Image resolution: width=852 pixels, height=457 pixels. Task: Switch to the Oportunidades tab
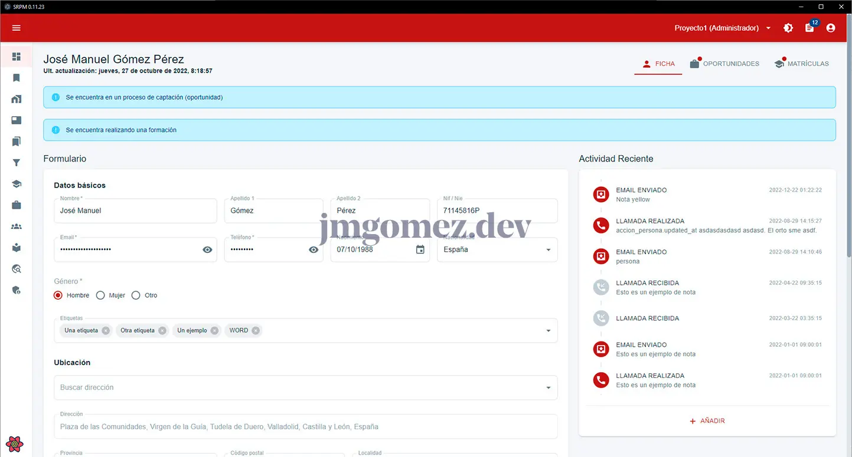coord(724,64)
